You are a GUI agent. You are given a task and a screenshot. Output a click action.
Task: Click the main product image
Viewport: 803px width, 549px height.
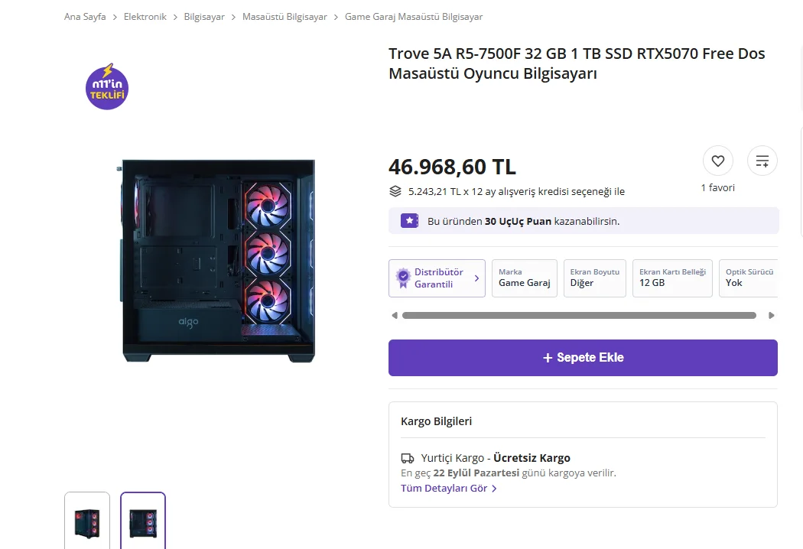point(219,260)
